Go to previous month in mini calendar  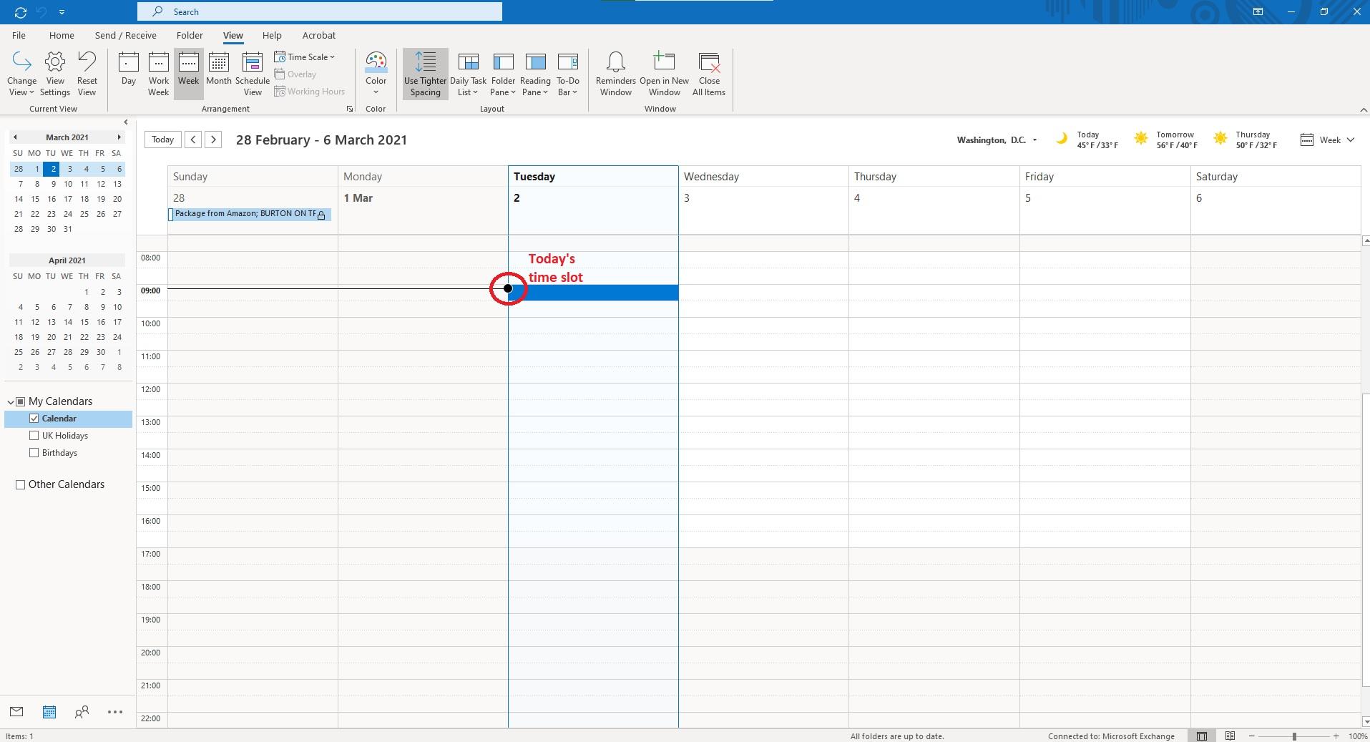14,137
